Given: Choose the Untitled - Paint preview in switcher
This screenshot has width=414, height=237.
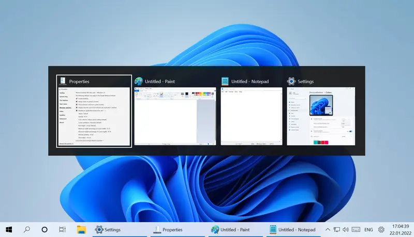Looking at the screenshot, I should coord(174,116).
